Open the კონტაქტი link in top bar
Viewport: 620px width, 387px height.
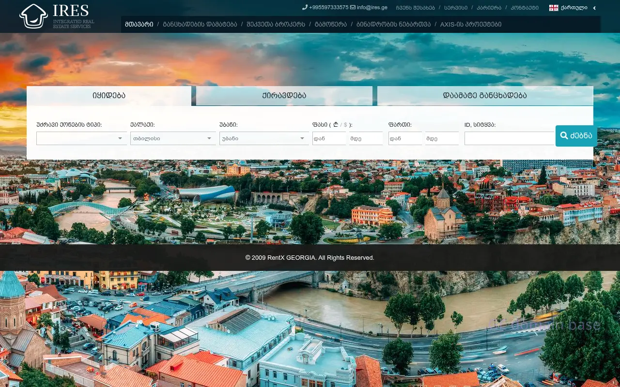click(x=525, y=8)
